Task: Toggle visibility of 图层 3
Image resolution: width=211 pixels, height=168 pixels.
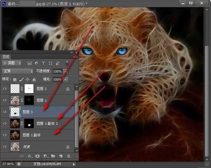Action: coord(5,112)
